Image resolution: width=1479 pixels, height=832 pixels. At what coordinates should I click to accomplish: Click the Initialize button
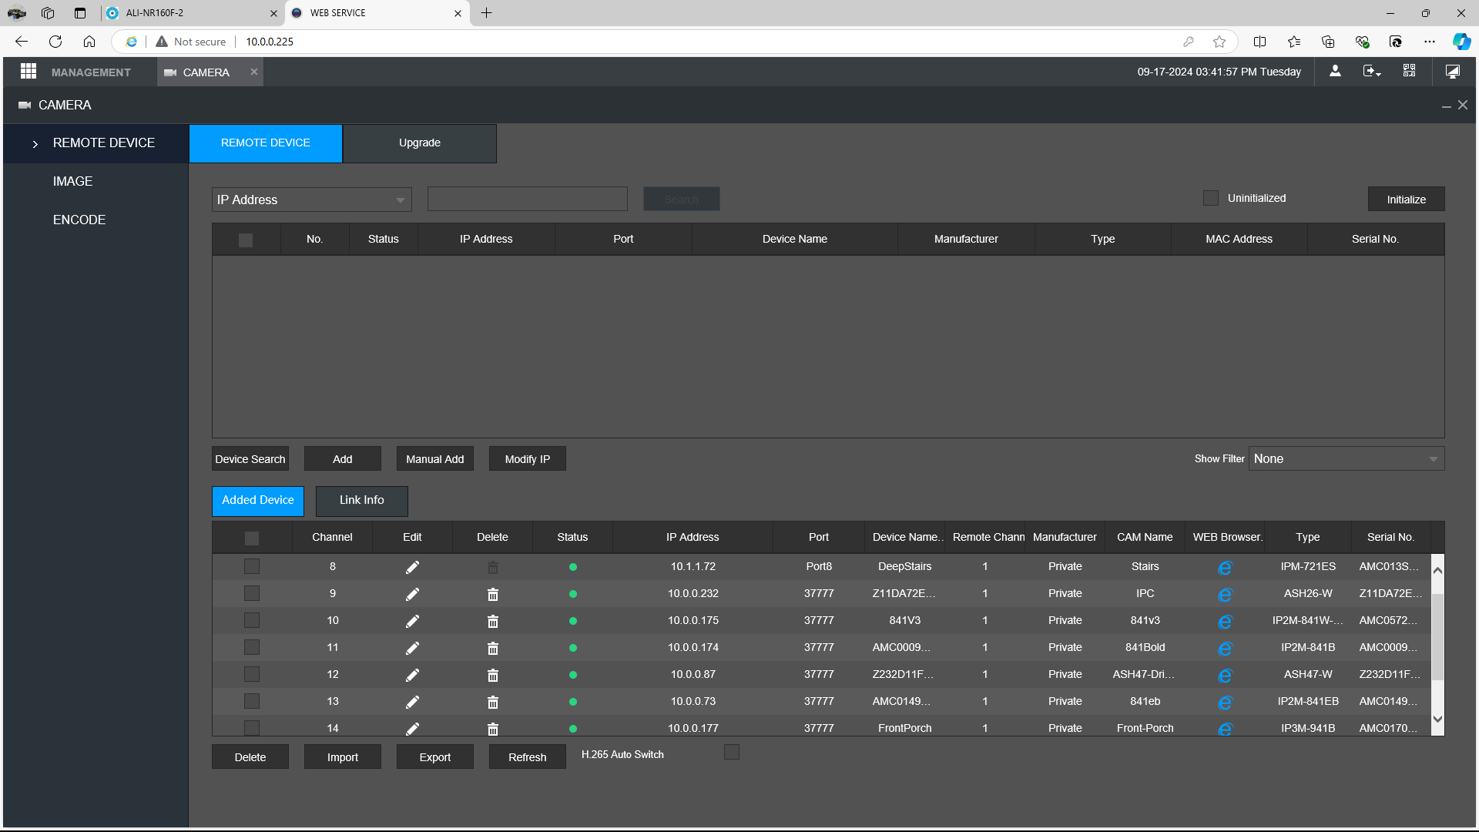point(1406,199)
